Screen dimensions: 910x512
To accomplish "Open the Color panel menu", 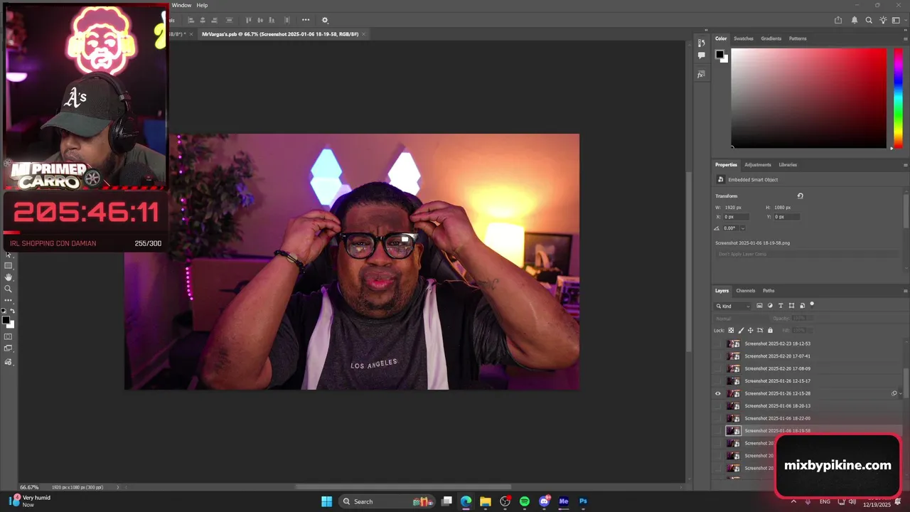I will click(x=905, y=38).
